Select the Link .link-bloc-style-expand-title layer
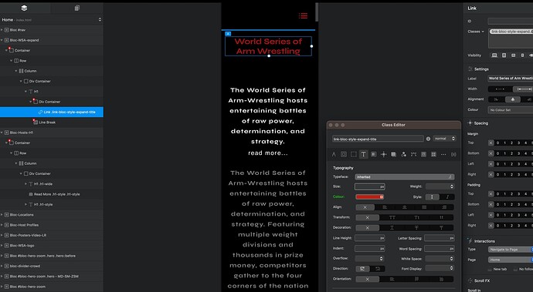The height and width of the screenshot is (292, 533). [52, 112]
